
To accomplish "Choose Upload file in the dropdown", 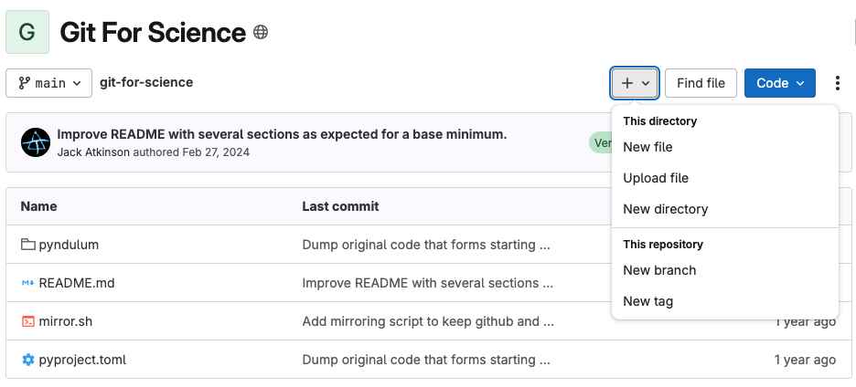I will click(x=656, y=178).
